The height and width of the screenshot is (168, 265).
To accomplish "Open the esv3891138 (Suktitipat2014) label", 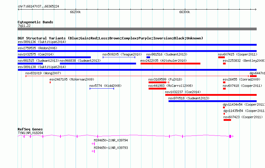I will coord(42,67).
